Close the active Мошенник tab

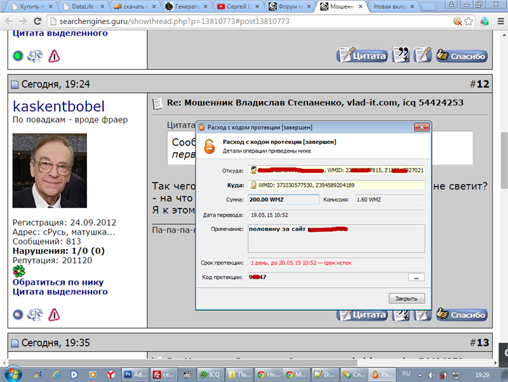click(x=360, y=6)
